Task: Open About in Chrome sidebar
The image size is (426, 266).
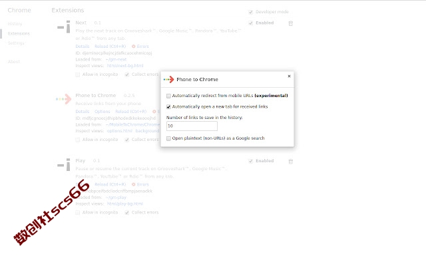Action: [13, 62]
